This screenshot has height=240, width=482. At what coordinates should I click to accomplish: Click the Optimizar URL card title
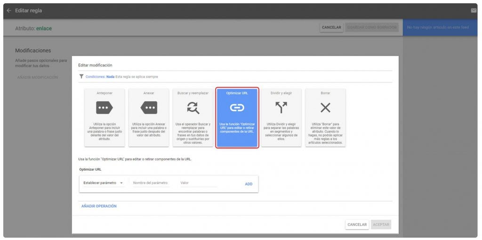coord(237,93)
